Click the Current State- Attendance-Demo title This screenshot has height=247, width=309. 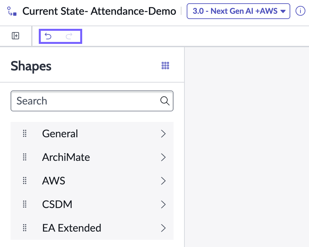point(99,11)
